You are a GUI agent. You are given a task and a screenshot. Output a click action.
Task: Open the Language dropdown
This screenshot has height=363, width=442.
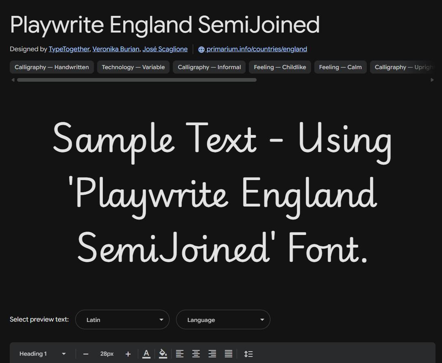(x=223, y=320)
